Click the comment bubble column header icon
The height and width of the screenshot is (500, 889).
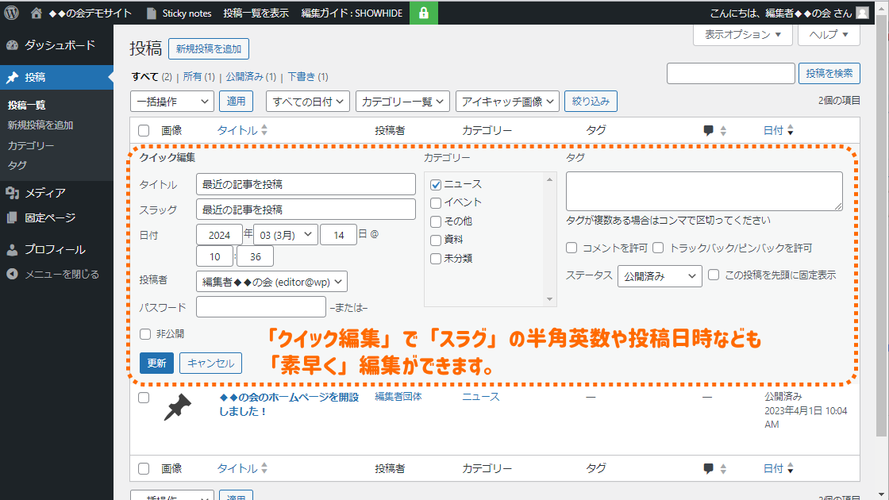pyautogui.click(x=709, y=131)
